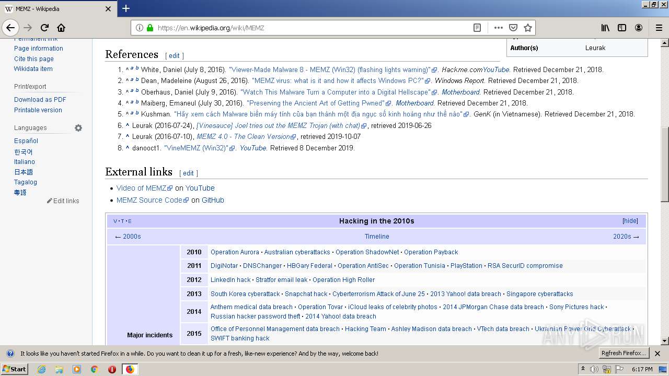Hide the Hacking in the 2010s navbox
669x376 pixels.
pos(630,221)
